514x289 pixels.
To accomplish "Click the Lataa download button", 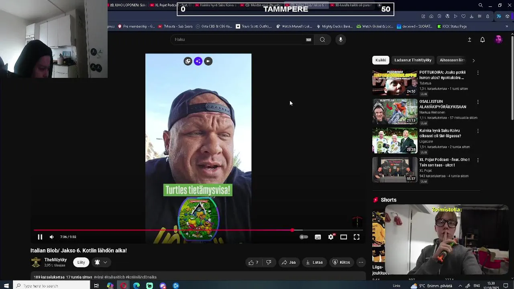I will pos(314,263).
